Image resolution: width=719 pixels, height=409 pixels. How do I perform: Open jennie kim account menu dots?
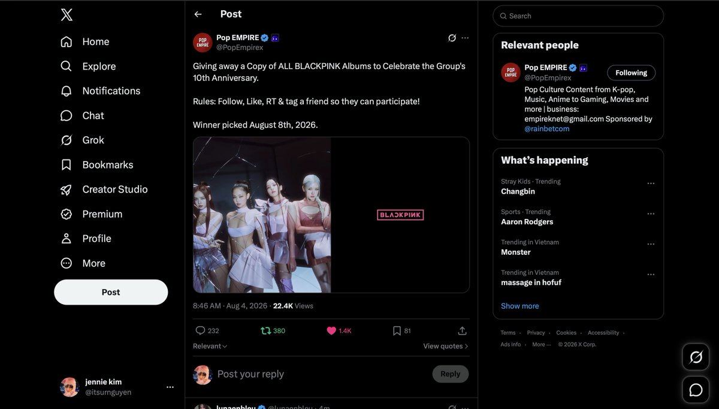[170, 387]
